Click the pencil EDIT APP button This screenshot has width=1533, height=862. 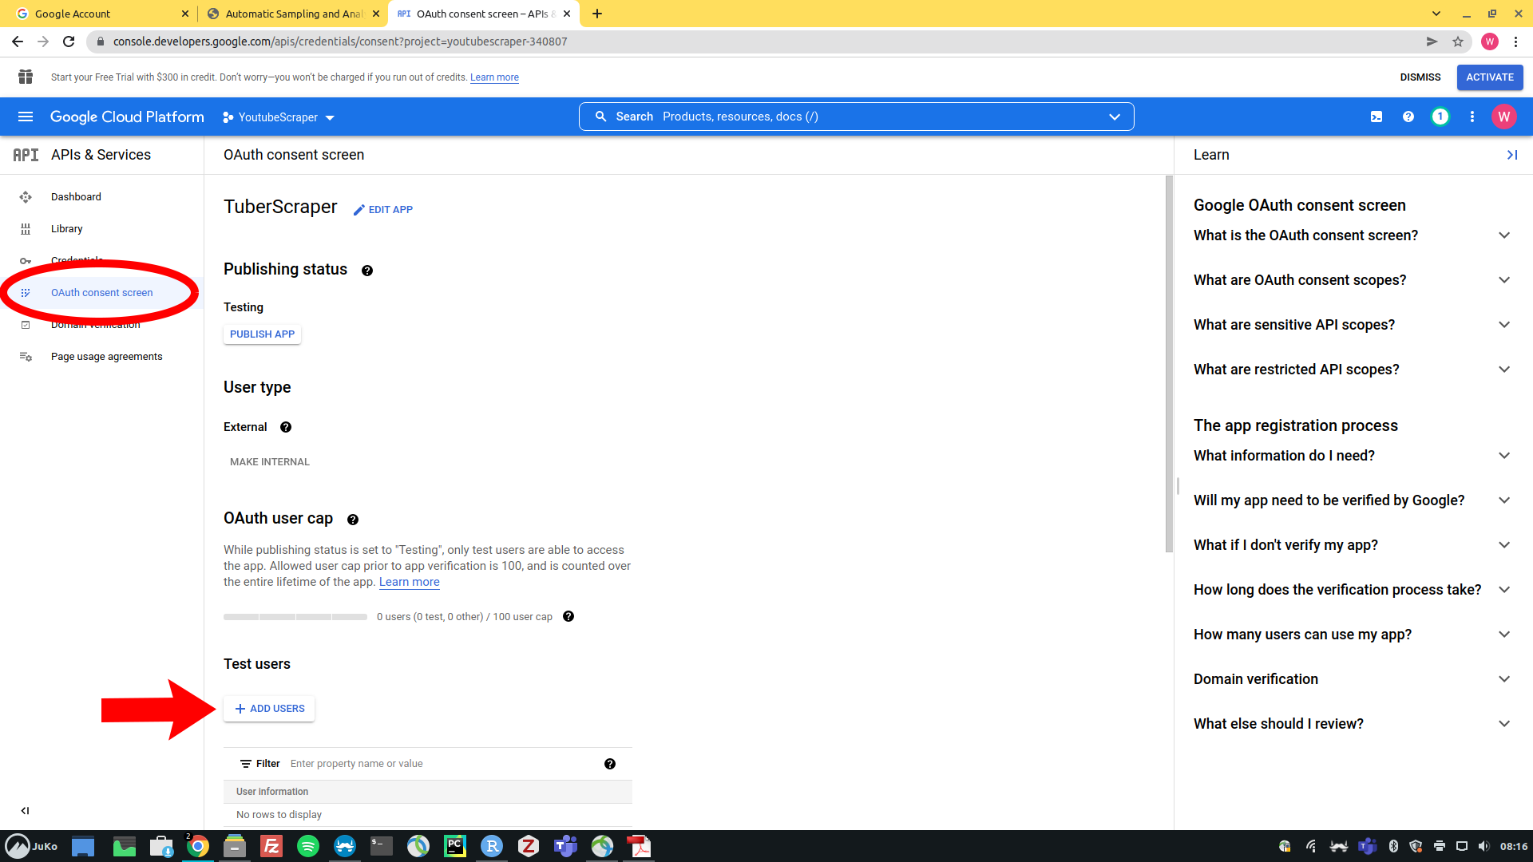point(383,209)
